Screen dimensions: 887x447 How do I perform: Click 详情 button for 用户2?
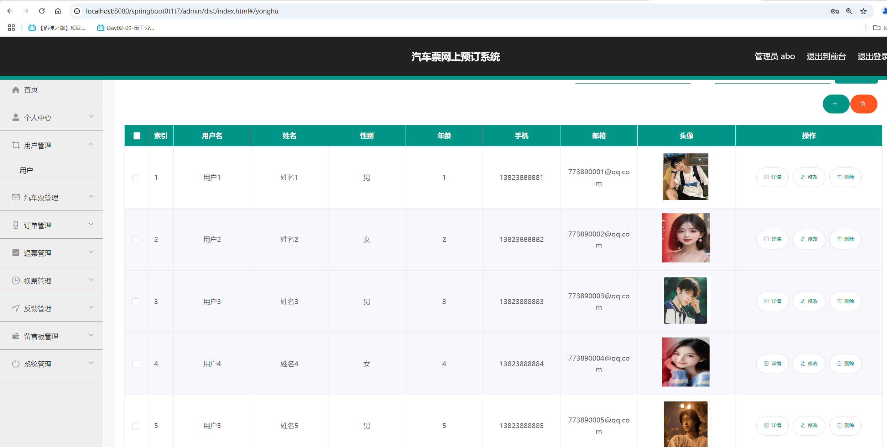(x=772, y=239)
